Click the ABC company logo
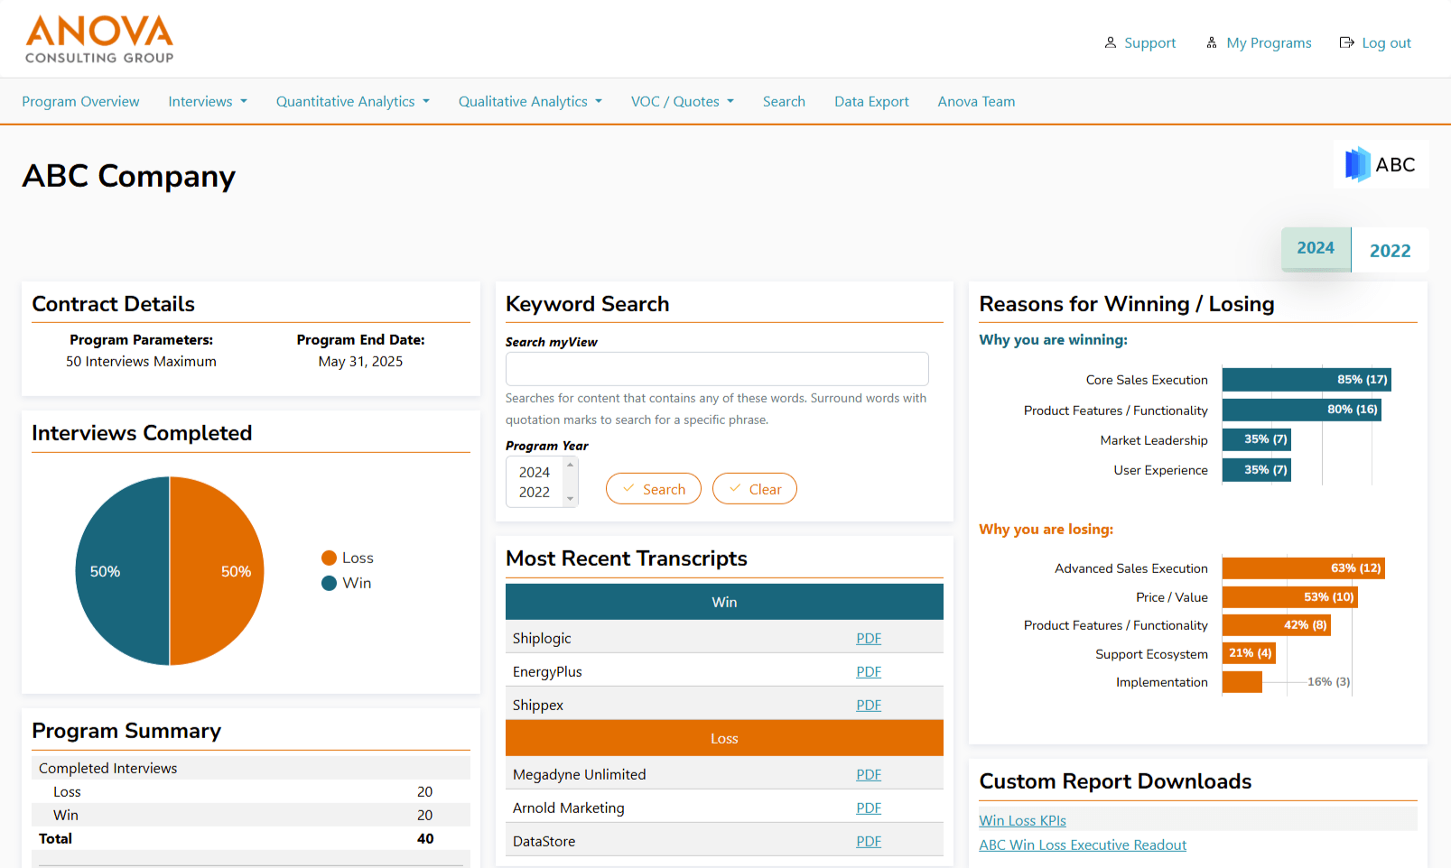This screenshot has width=1451, height=868. tap(1381, 164)
